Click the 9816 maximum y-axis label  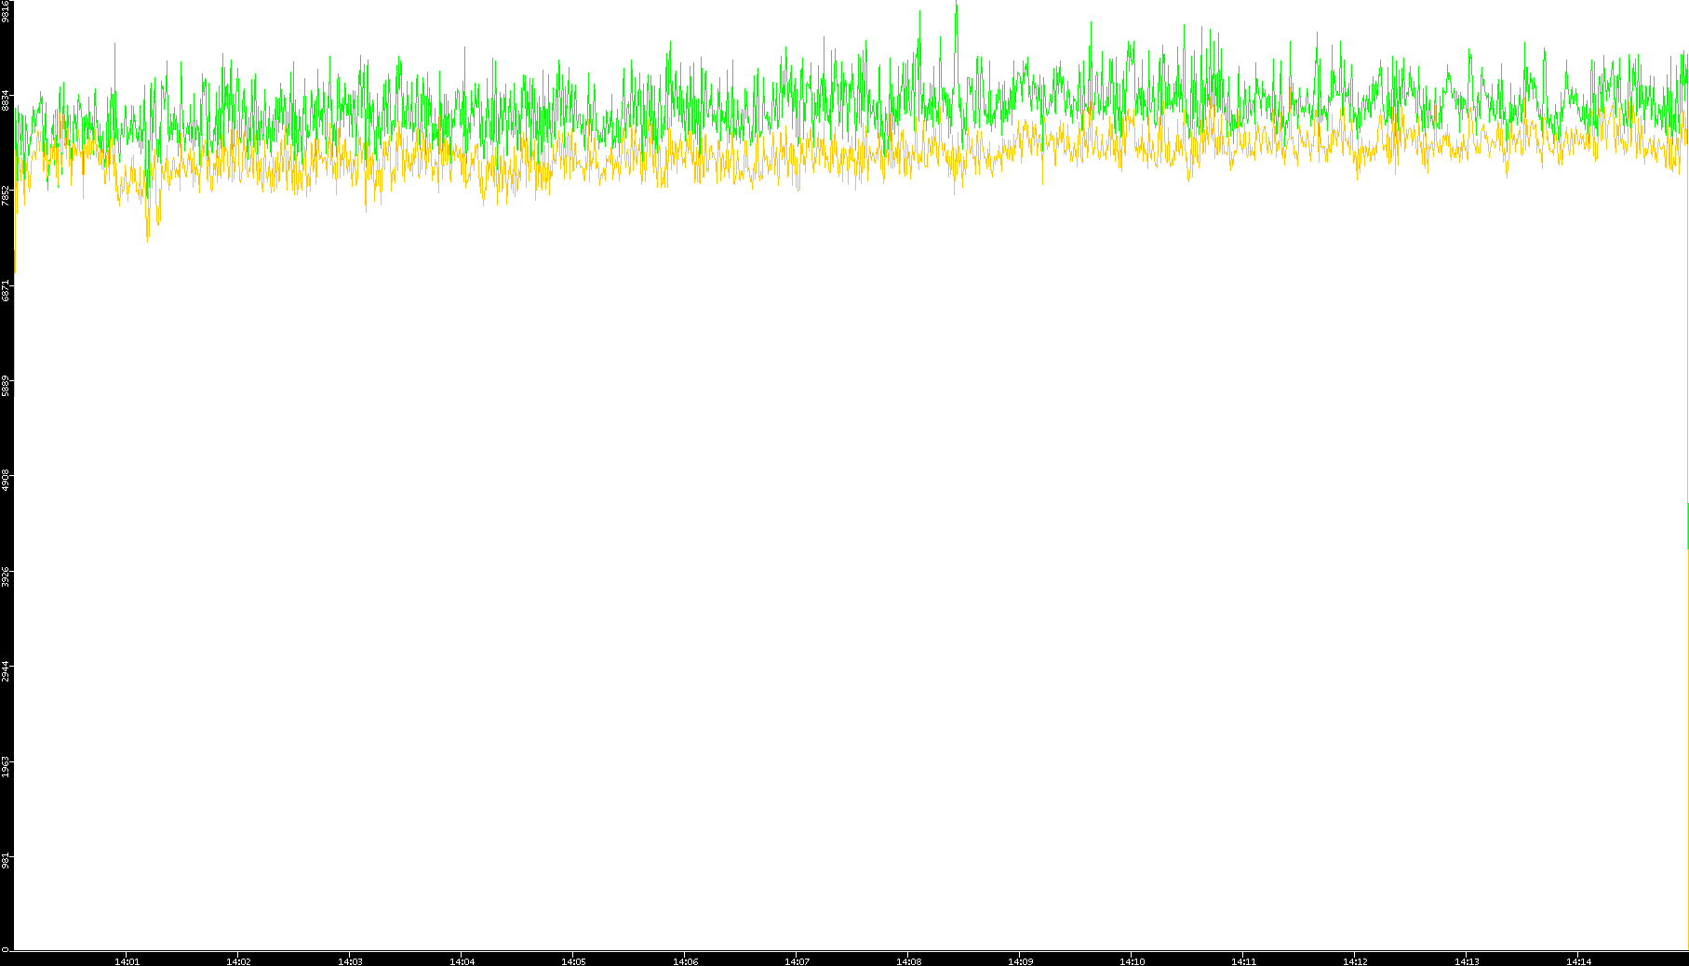pyautogui.click(x=6, y=11)
